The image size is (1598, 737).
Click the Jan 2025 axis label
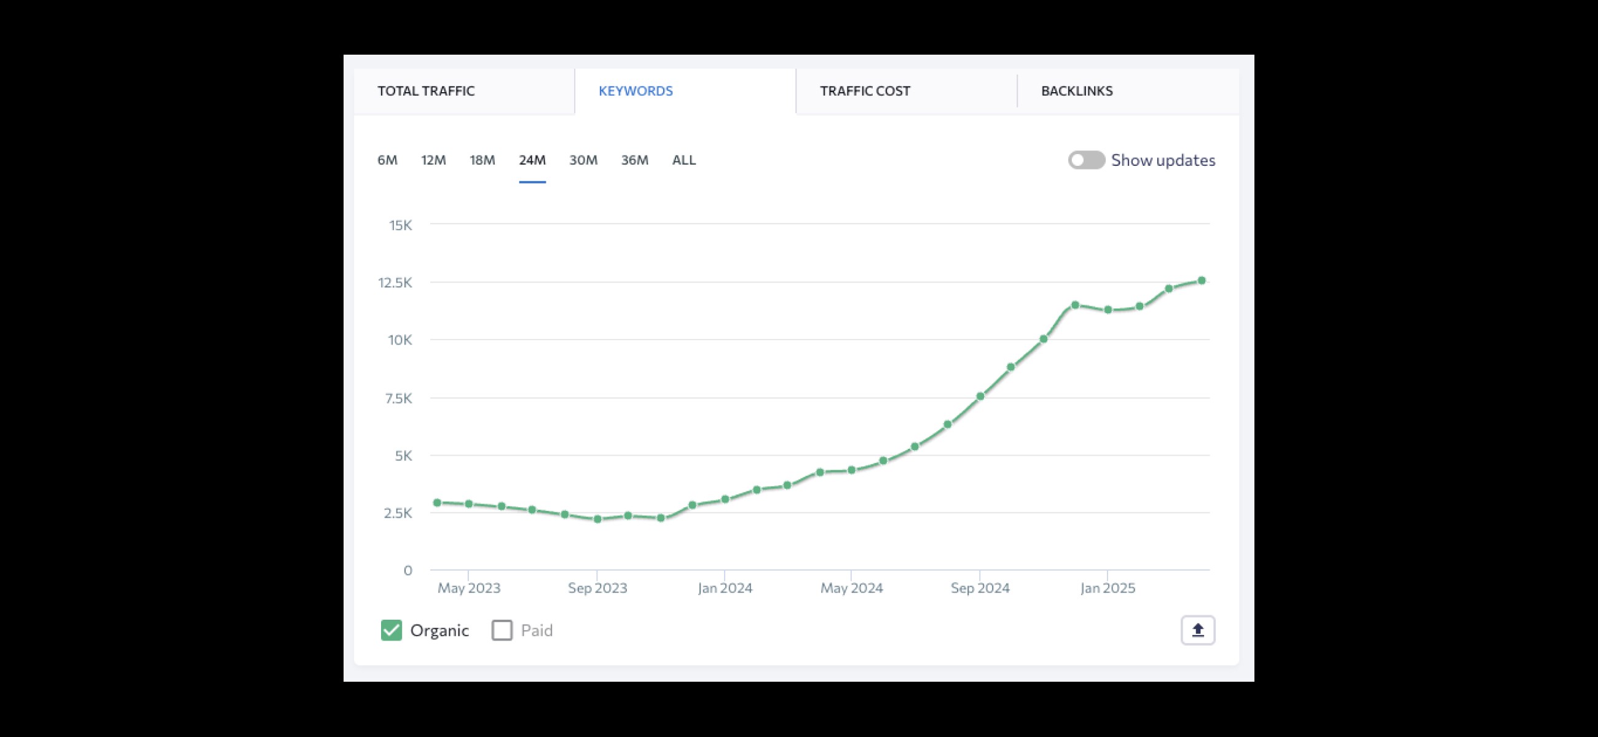point(1108,588)
